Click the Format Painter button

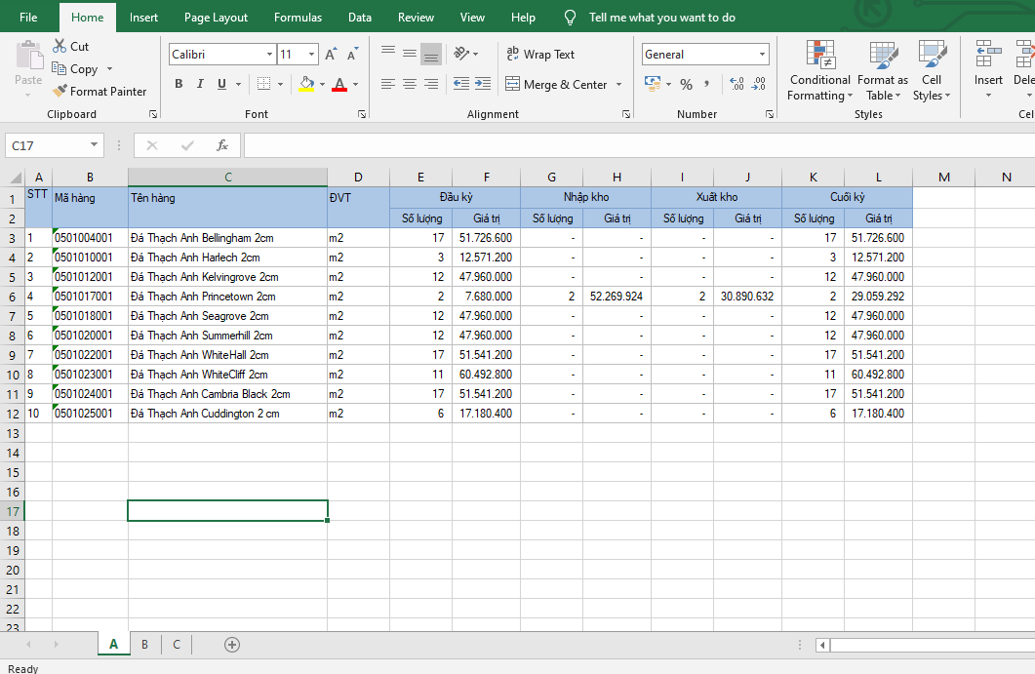pos(100,92)
